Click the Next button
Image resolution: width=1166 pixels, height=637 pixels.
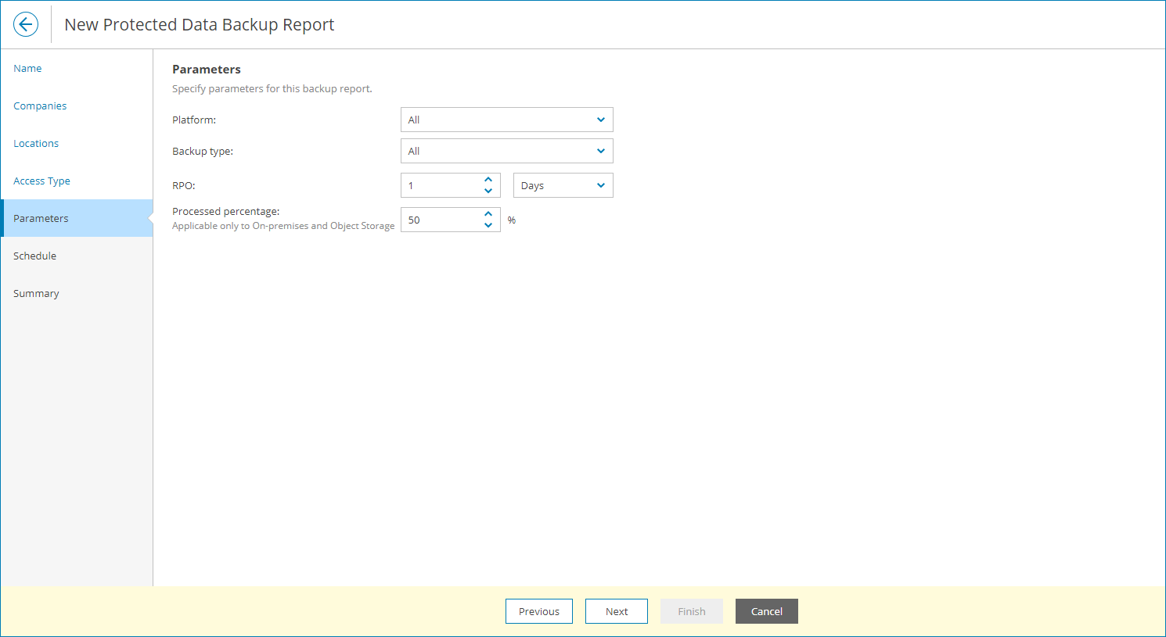pos(616,611)
